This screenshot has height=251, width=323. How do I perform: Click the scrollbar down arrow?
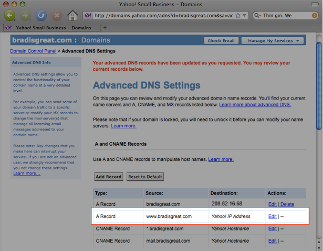pos(319,248)
